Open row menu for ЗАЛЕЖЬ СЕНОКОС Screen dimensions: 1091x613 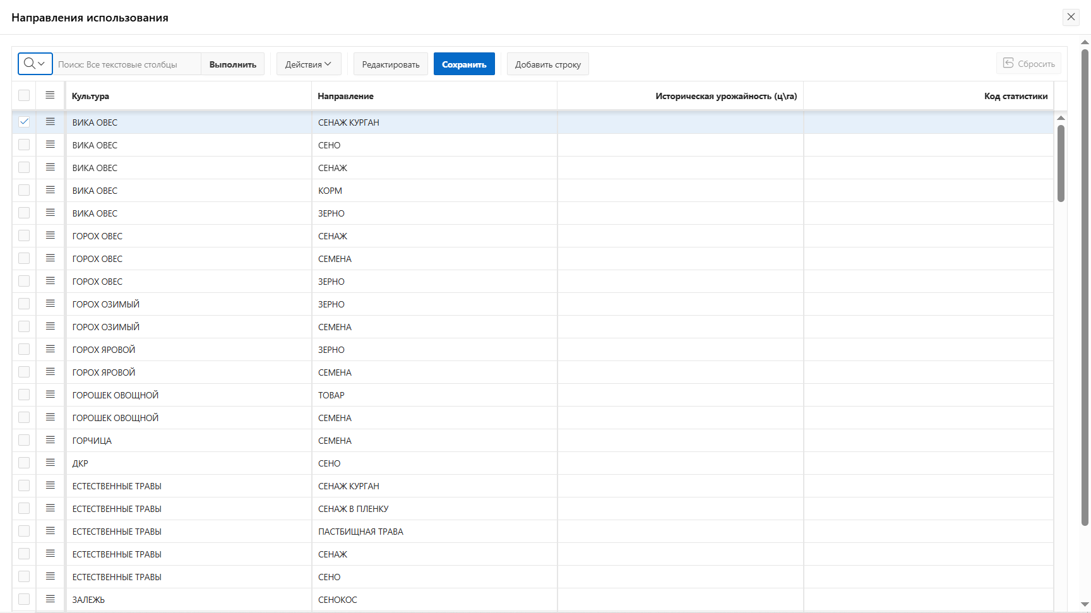click(x=51, y=599)
